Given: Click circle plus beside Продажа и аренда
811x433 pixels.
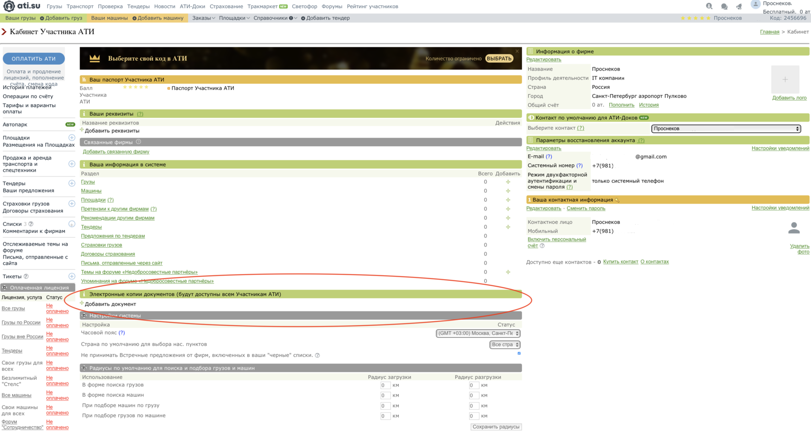Looking at the screenshot, I should 72,164.
